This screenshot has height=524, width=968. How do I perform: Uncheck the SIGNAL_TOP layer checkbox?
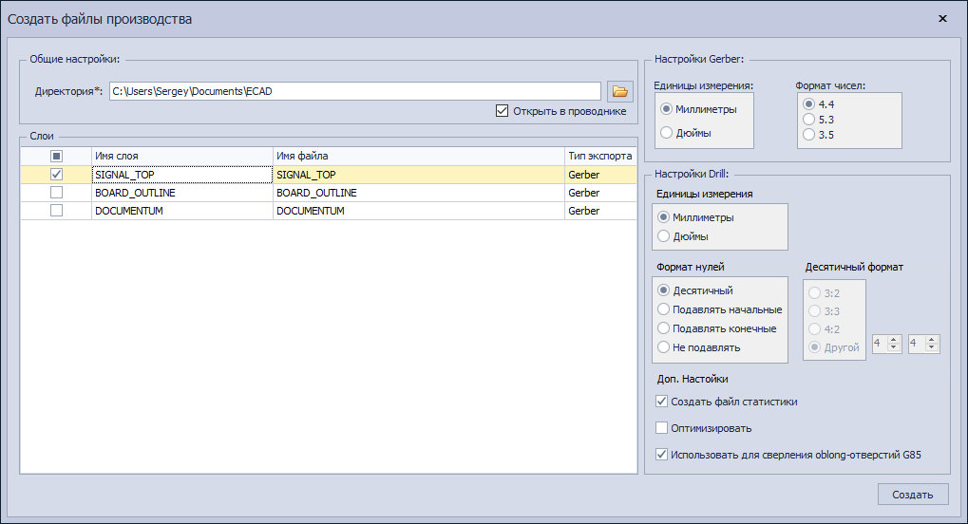coord(56,175)
